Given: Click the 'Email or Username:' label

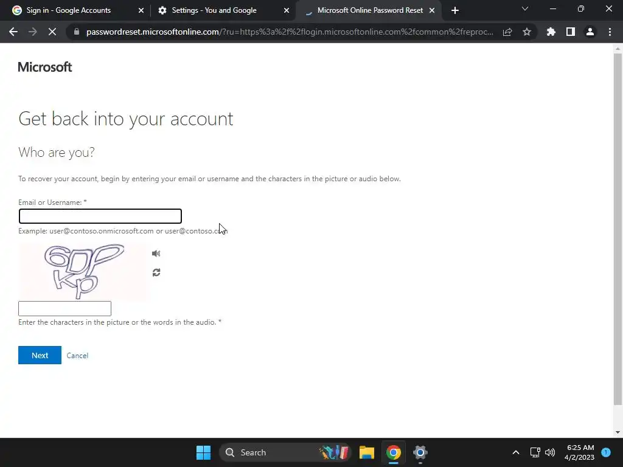Looking at the screenshot, I should tap(52, 202).
